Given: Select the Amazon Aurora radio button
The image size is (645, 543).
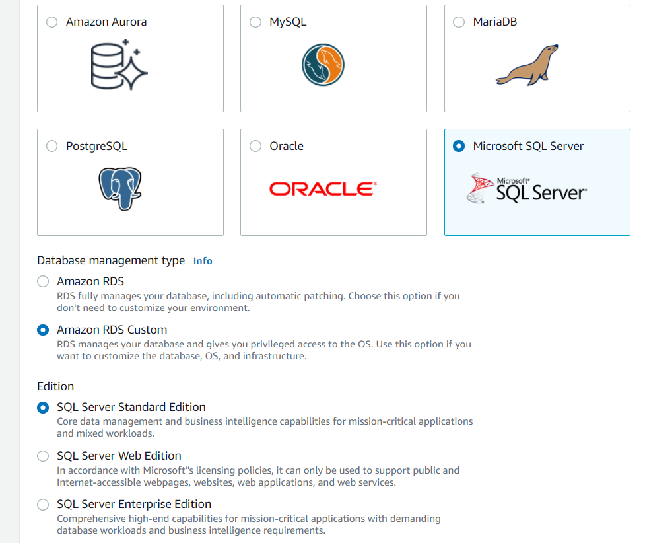Looking at the screenshot, I should pyautogui.click(x=52, y=22).
